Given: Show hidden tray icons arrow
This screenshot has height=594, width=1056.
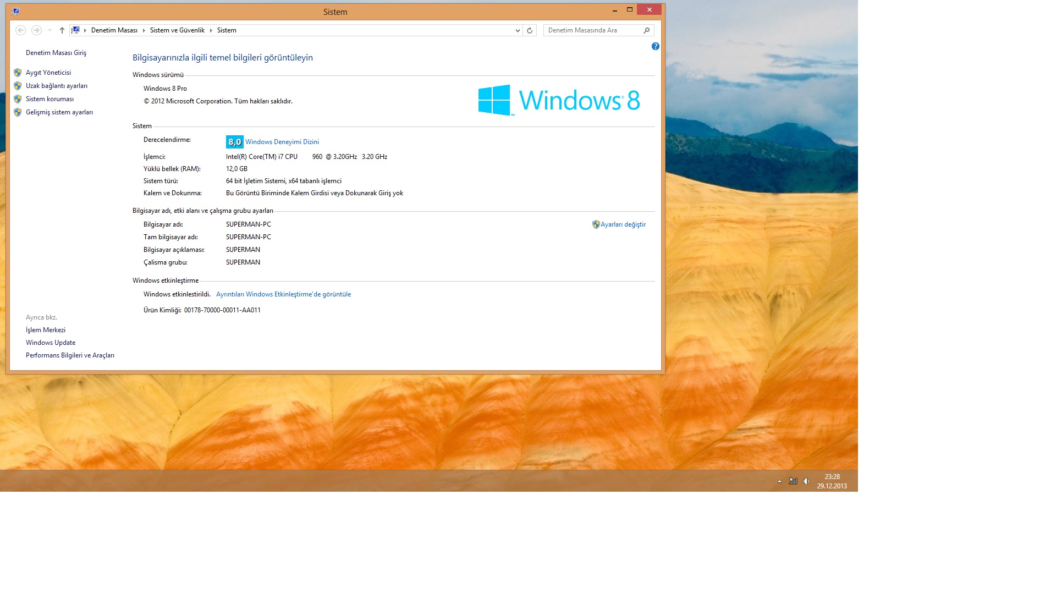Looking at the screenshot, I should click(x=779, y=481).
